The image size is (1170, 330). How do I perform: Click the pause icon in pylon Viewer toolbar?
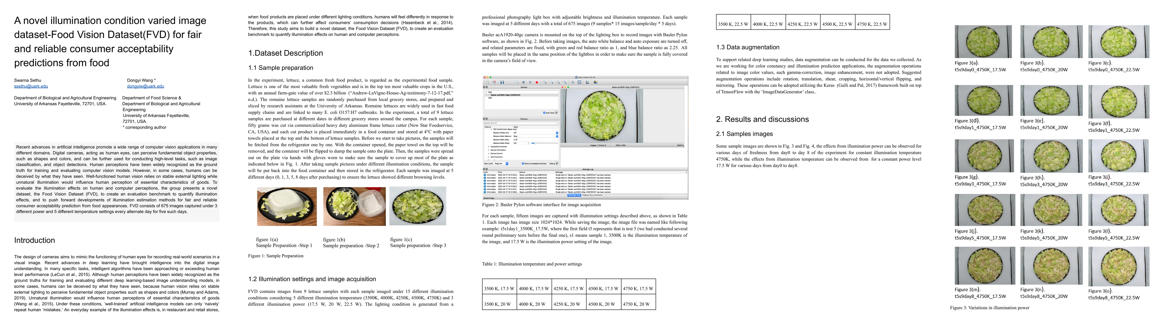click(x=530, y=82)
